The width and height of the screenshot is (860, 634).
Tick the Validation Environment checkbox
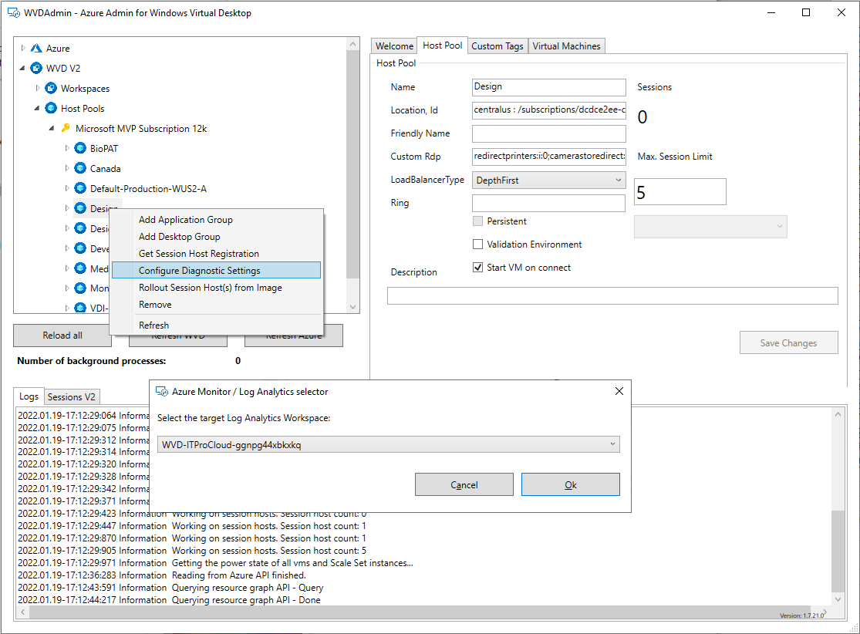point(477,244)
